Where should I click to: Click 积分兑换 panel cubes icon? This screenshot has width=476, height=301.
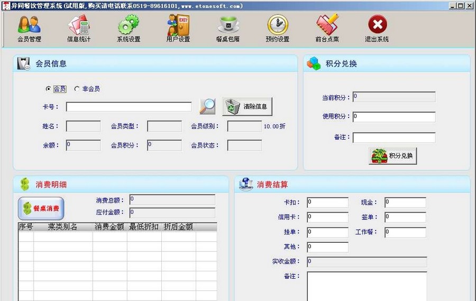coord(314,63)
